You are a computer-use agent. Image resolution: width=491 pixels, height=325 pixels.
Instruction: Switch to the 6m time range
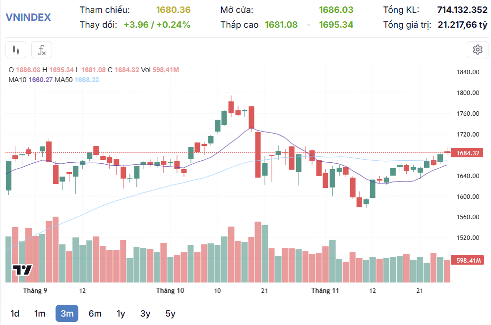pyautogui.click(x=95, y=314)
